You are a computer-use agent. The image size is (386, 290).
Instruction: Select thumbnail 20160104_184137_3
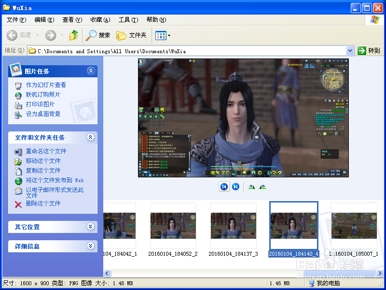coord(234,226)
